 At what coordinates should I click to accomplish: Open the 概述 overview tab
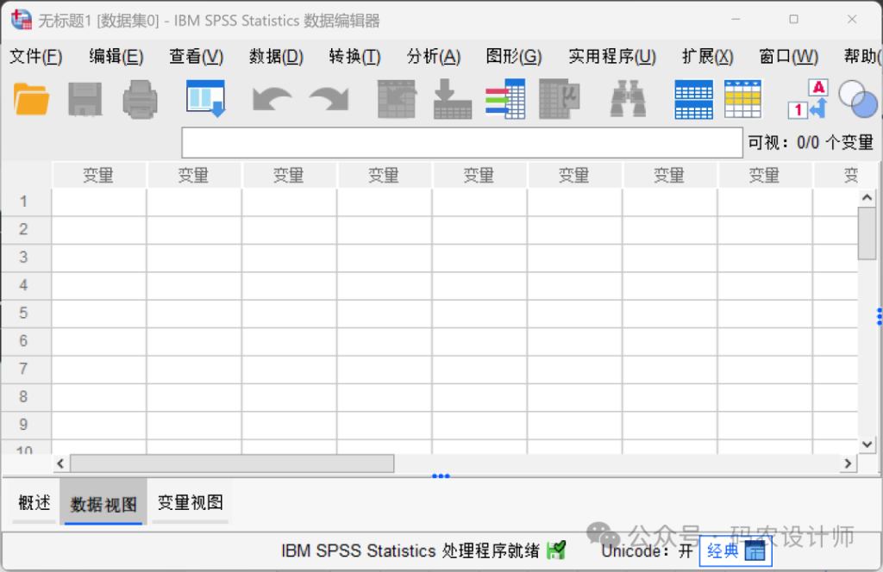pos(34,503)
